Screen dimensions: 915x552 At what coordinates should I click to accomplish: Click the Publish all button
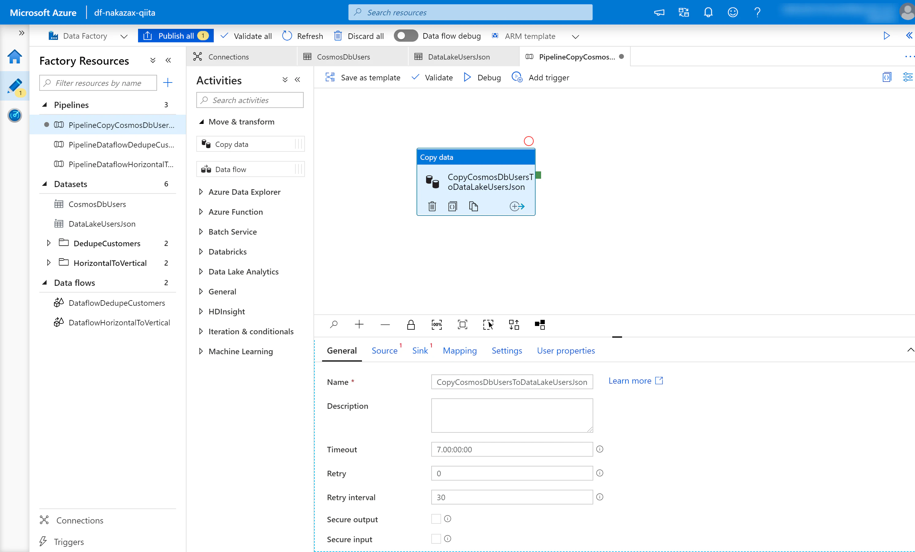coord(176,36)
